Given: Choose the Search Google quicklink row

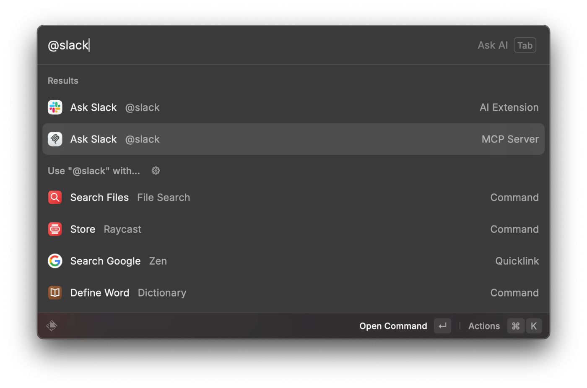Looking at the screenshot, I should point(293,261).
